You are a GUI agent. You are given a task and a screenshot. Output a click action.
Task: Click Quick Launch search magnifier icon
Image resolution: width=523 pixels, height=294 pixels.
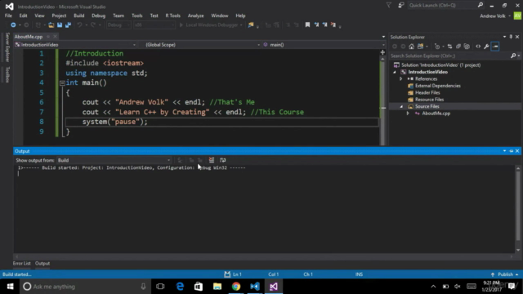pyautogui.click(x=481, y=5)
